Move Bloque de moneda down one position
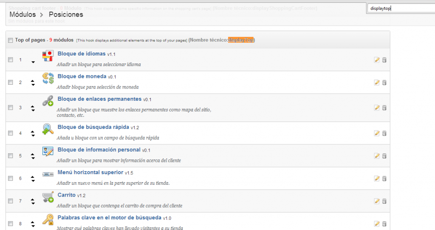Image resolution: width=435 pixels, height=230 pixels. pyautogui.click(x=33, y=85)
